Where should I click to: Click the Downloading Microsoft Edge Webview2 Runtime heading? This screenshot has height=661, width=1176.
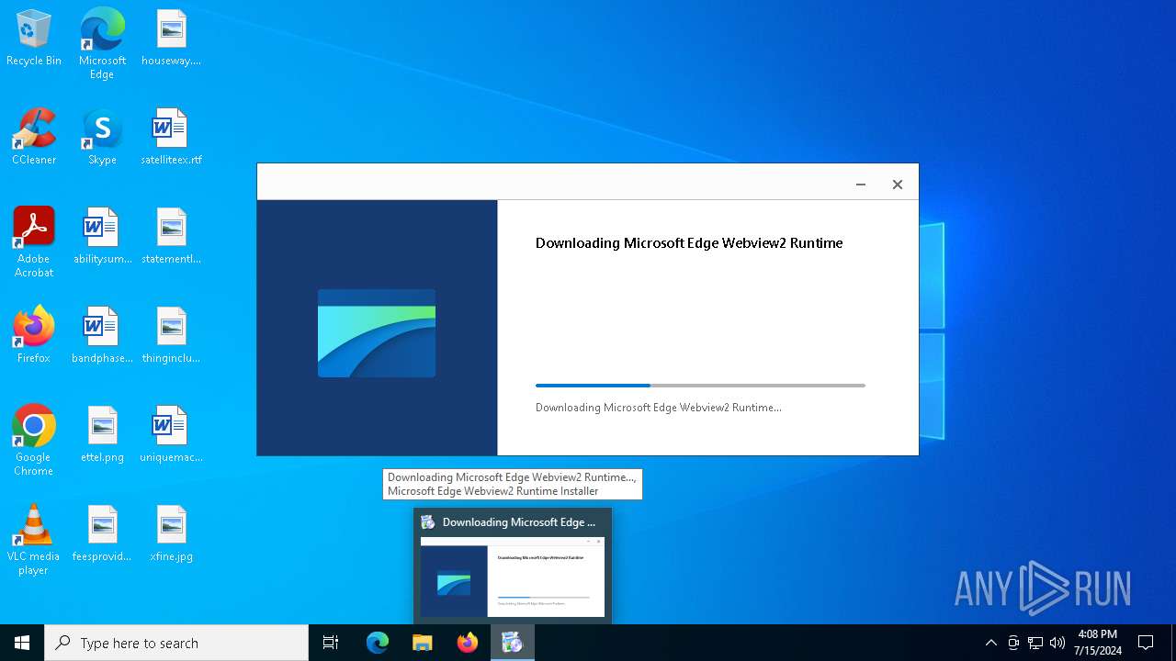(x=689, y=243)
